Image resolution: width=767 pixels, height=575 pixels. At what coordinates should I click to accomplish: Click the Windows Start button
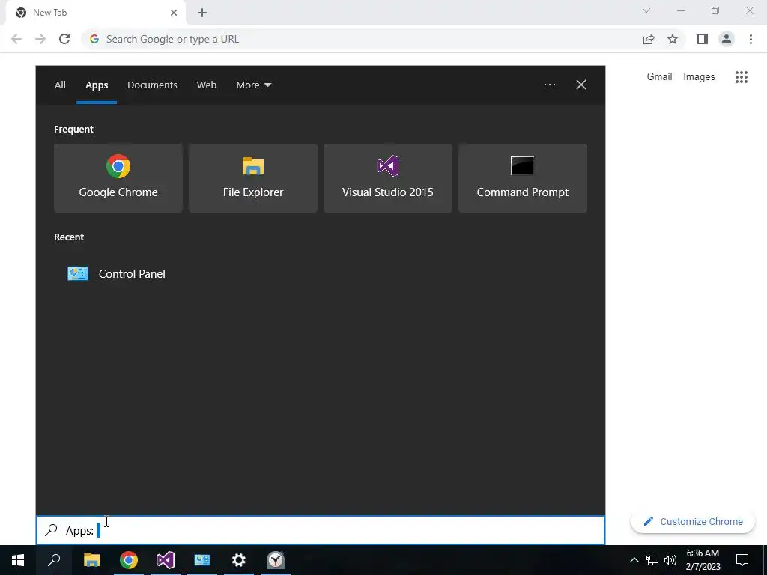coord(18,560)
